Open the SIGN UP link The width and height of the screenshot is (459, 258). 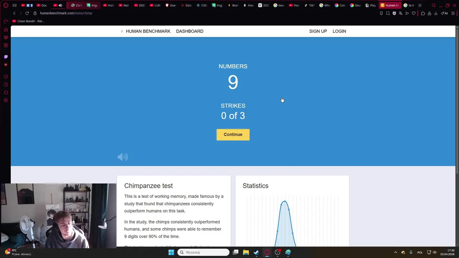[318, 31]
